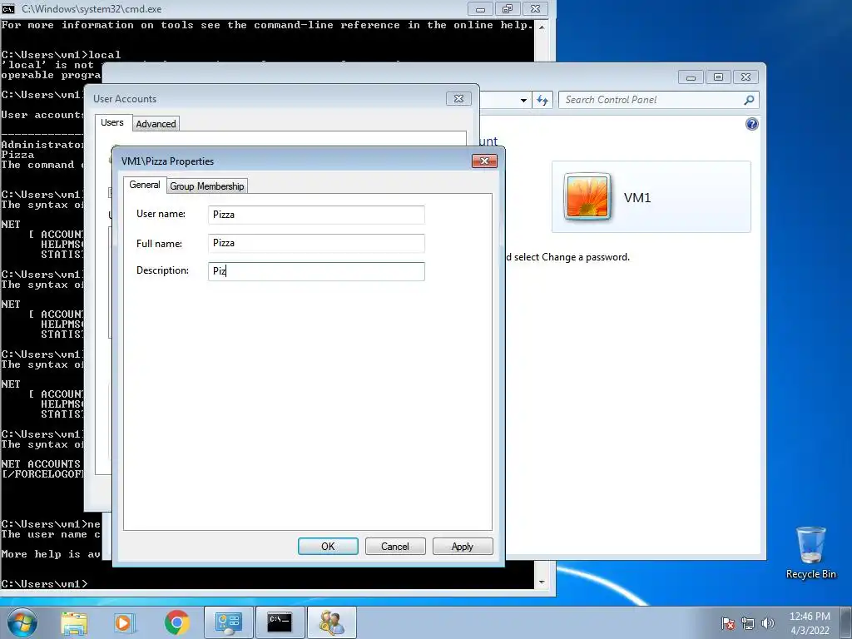Launch Windows Media Player from taskbar
852x639 pixels.
pyautogui.click(x=125, y=622)
